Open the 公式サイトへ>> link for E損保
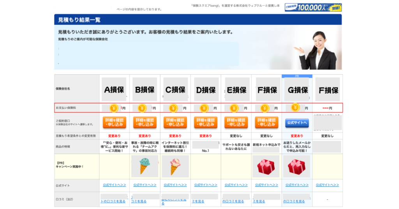This screenshot has height=209, width=399. pos(236,185)
